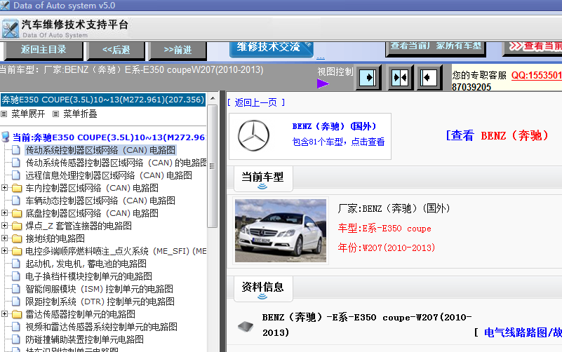The width and height of the screenshot is (562, 352).
Task: Click 包含81个车型，点击查看 link
Action: pos(338,142)
